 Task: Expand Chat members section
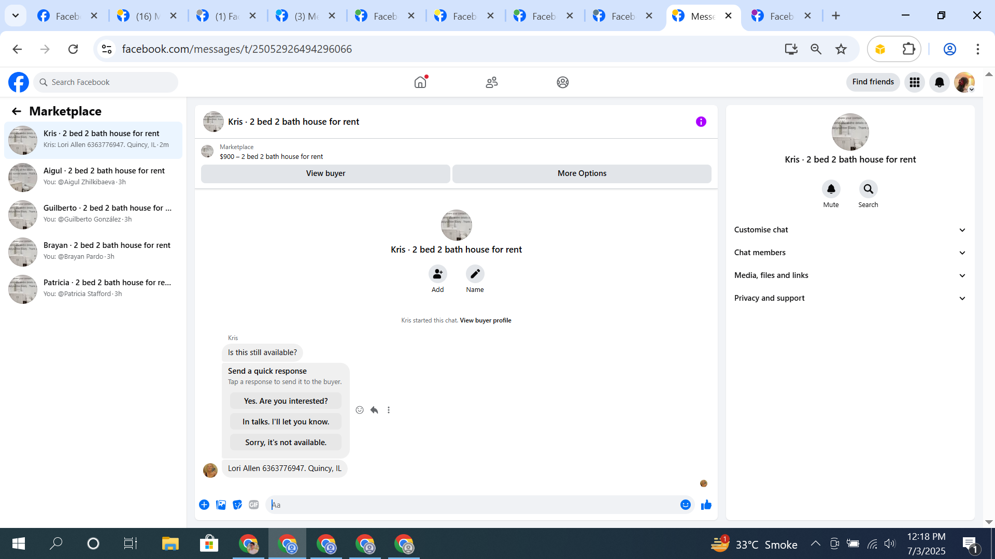tap(850, 253)
